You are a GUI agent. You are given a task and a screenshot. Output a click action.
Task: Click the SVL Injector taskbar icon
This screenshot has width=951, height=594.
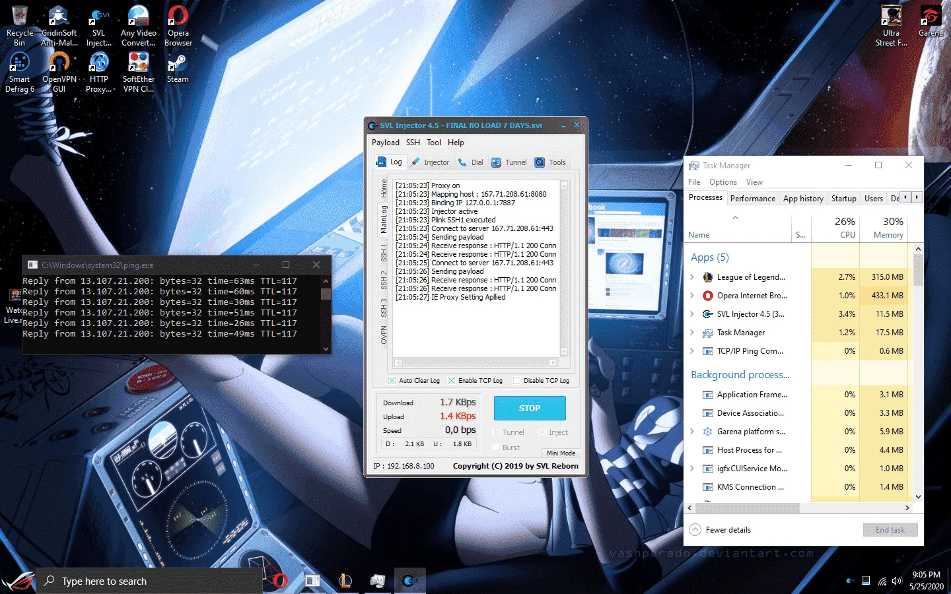pyautogui.click(x=410, y=581)
